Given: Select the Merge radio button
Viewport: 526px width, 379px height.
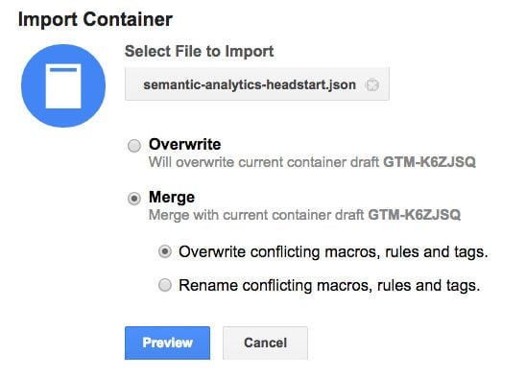Looking at the screenshot, I should 134,199.
